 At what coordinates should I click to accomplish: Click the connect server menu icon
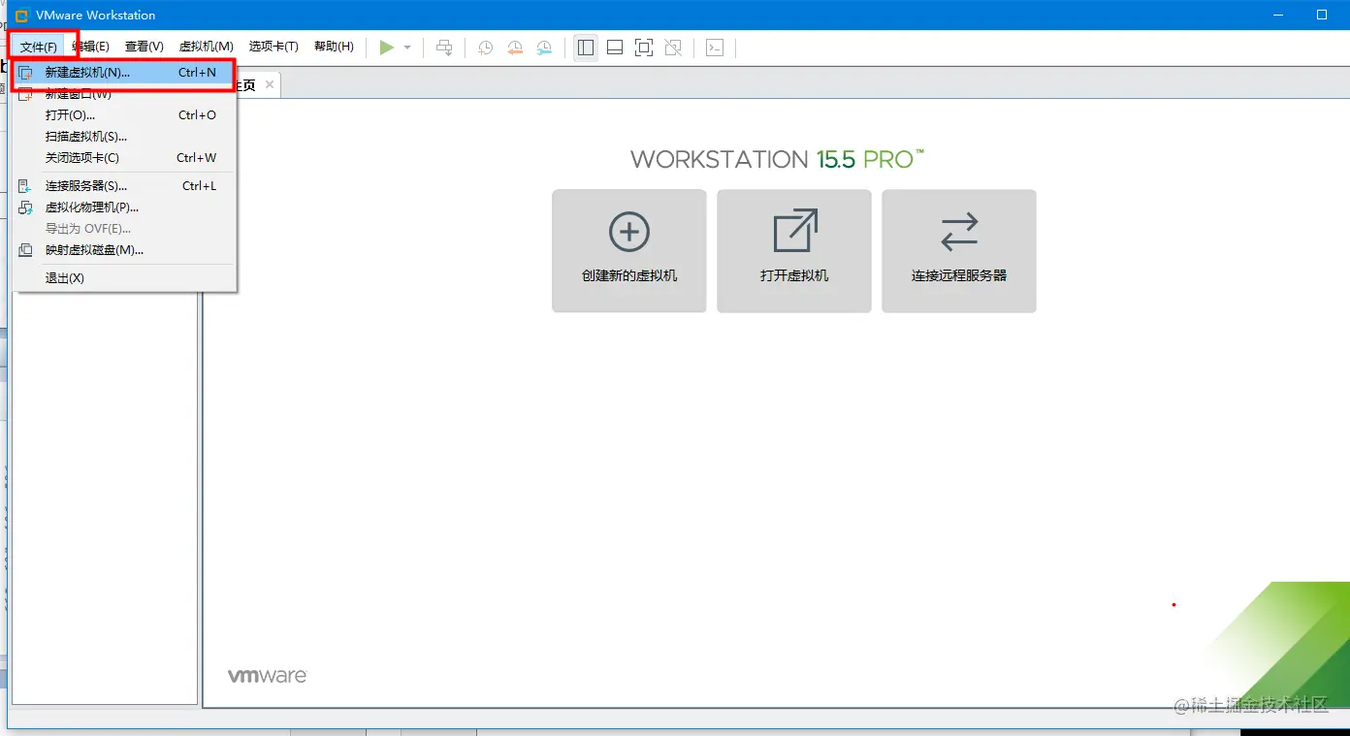click(25, 186)
